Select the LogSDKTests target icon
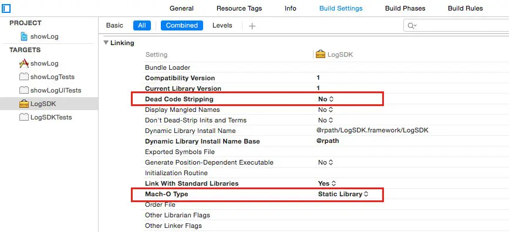Screen dimensions: 509x232 [24, 117]
